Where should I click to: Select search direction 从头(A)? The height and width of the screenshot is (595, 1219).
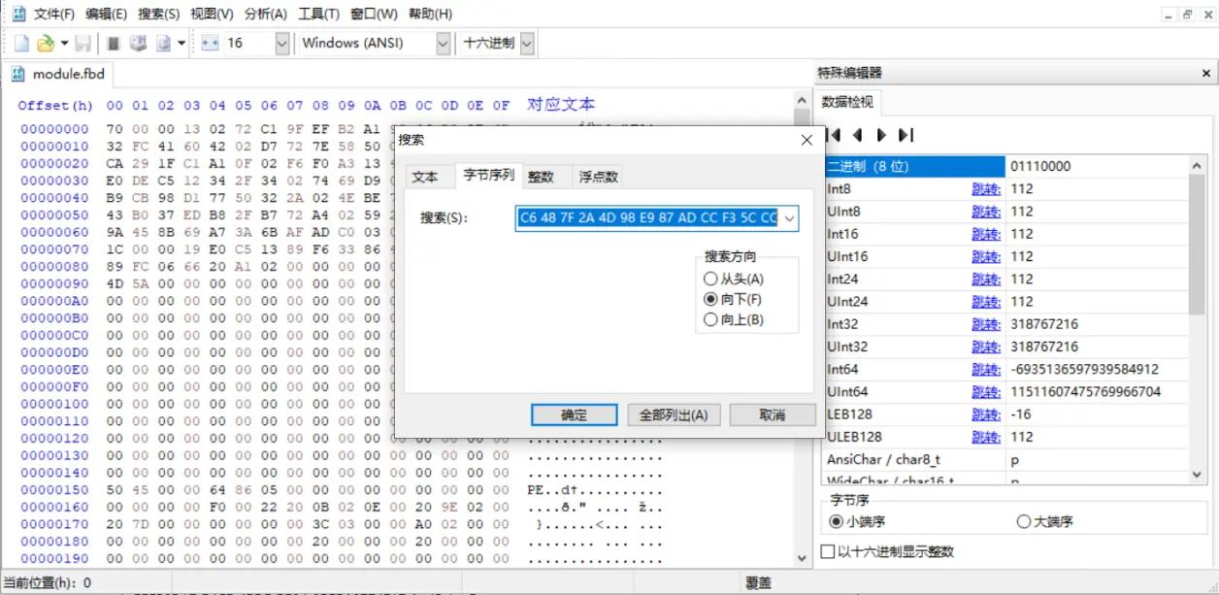point(734,280)
